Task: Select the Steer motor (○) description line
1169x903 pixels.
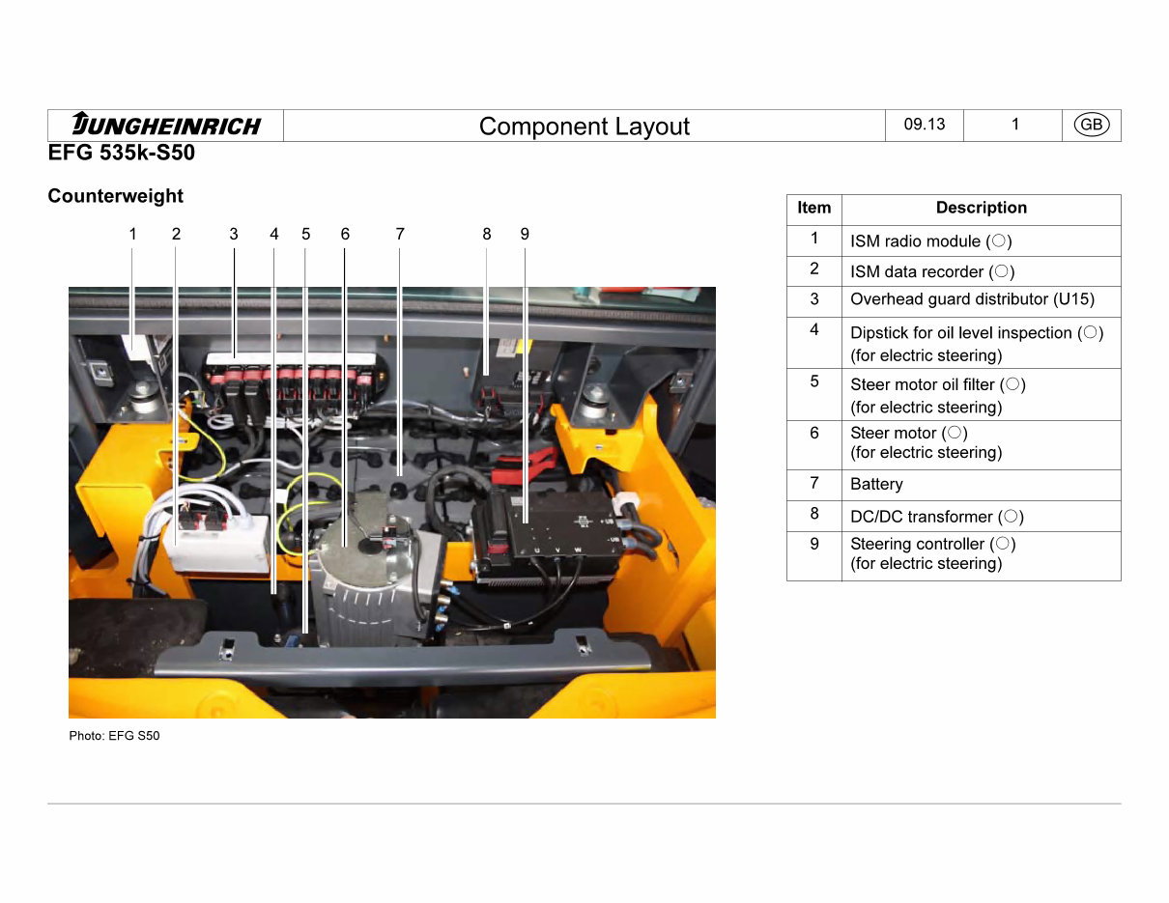Action: 909,434
